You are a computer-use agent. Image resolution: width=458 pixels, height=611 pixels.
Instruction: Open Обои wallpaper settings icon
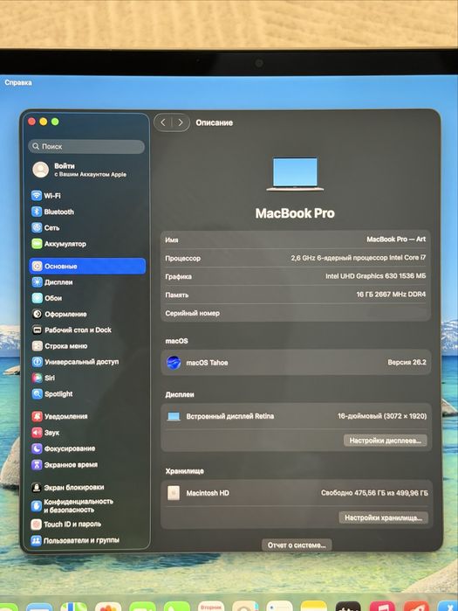(x=37, y=298)
